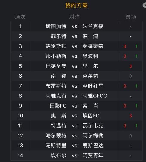Select green 1 for 那不勒斯 vs 恩波利
Viewport: 146px width, 162px height.
136,56
